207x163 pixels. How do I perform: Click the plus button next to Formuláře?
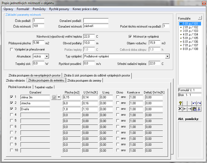click(200, 18)
